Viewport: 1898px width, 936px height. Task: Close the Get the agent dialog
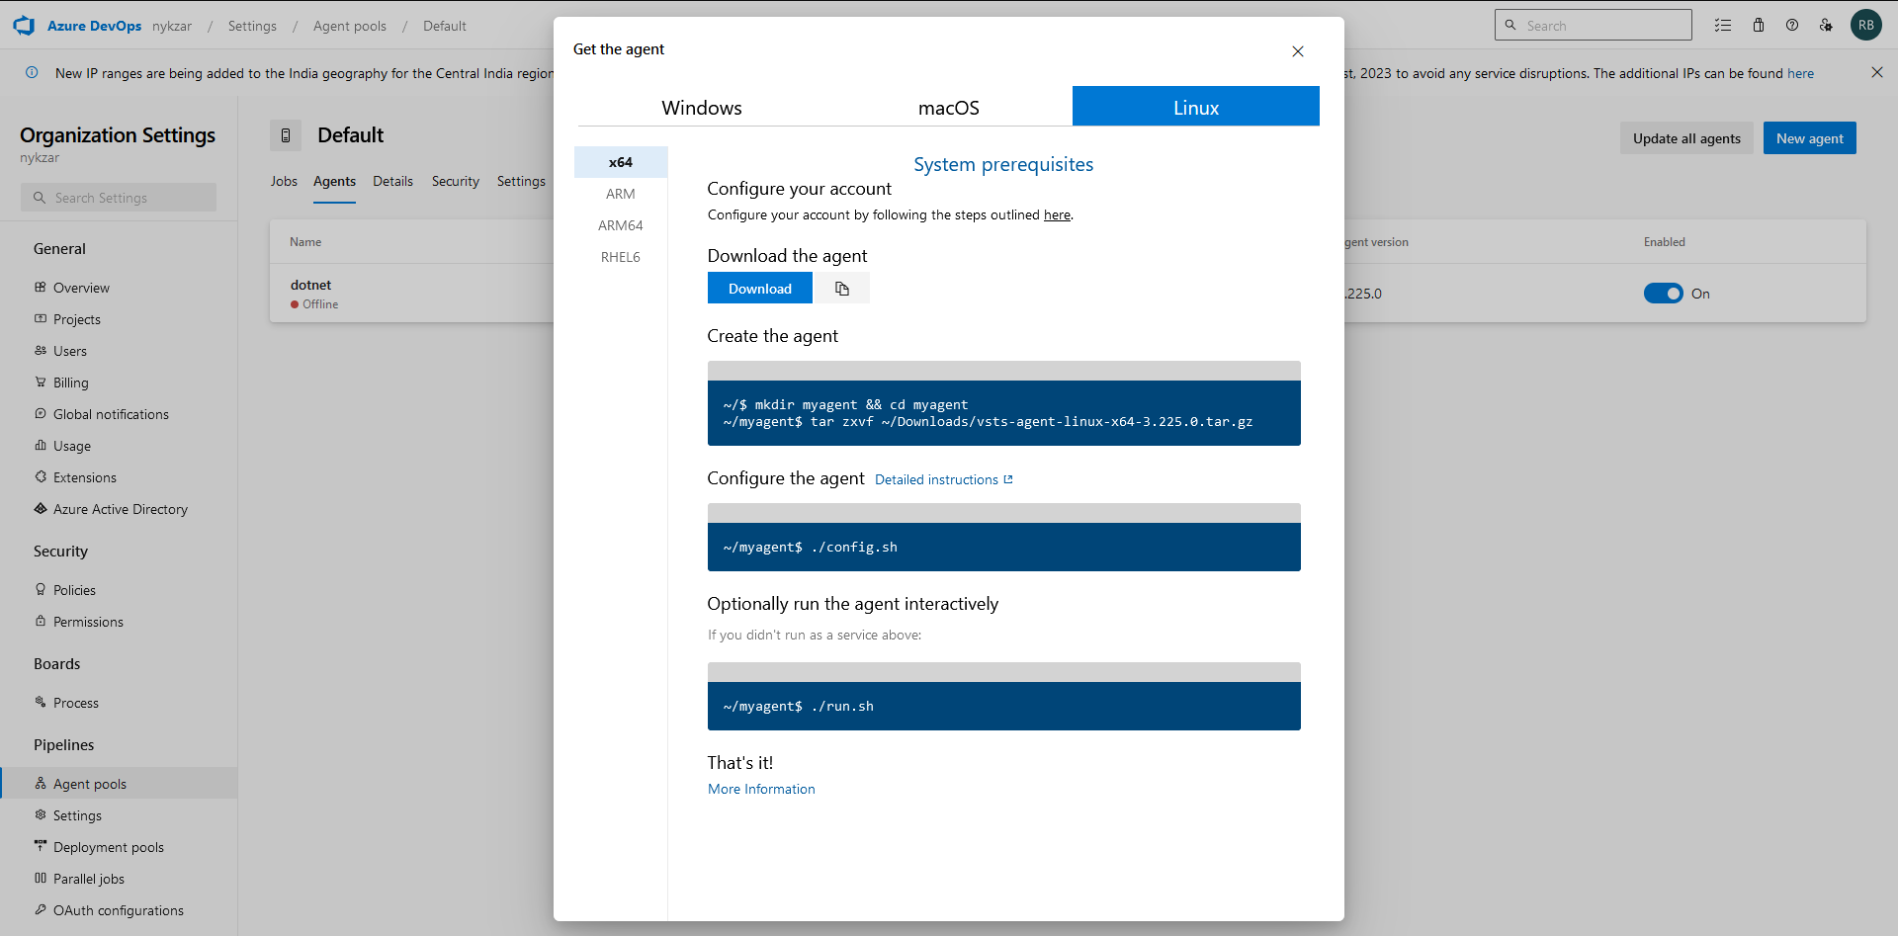click(x=1298, y=51)
